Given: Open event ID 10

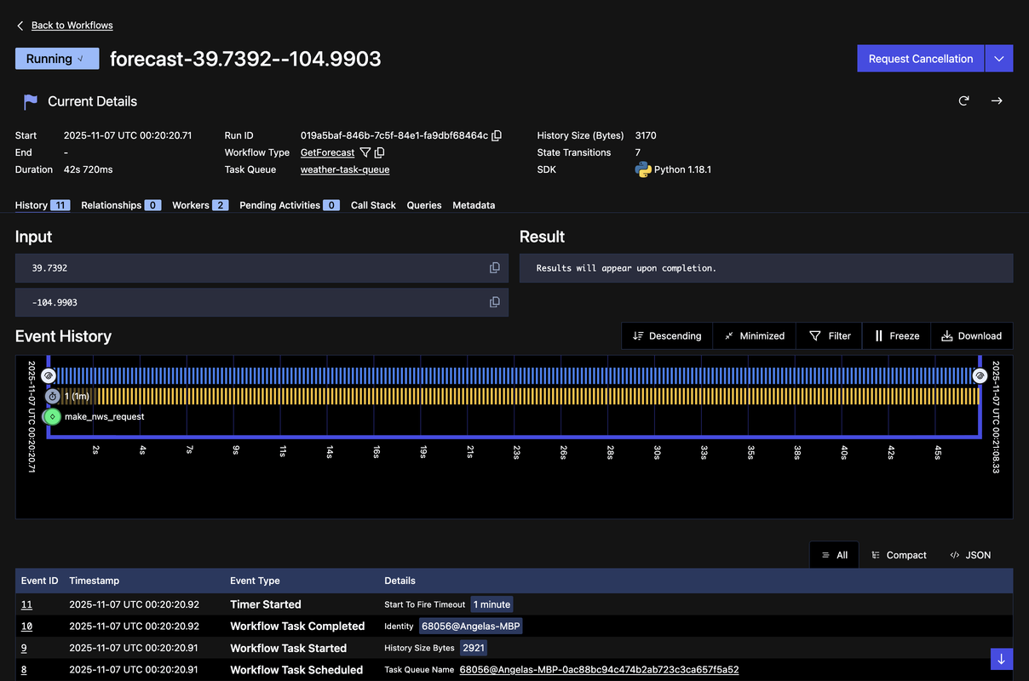Looking at the screenshot, I should pos(26,626).
